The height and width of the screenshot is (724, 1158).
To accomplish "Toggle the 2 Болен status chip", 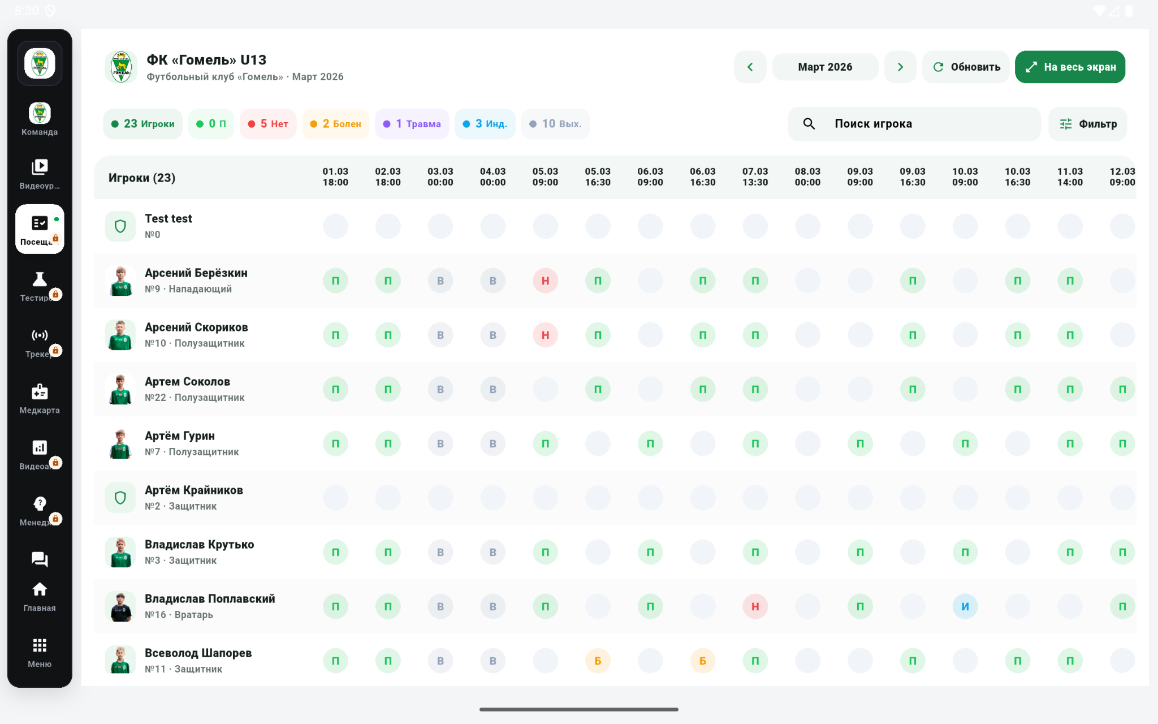I will coord(336,124).
